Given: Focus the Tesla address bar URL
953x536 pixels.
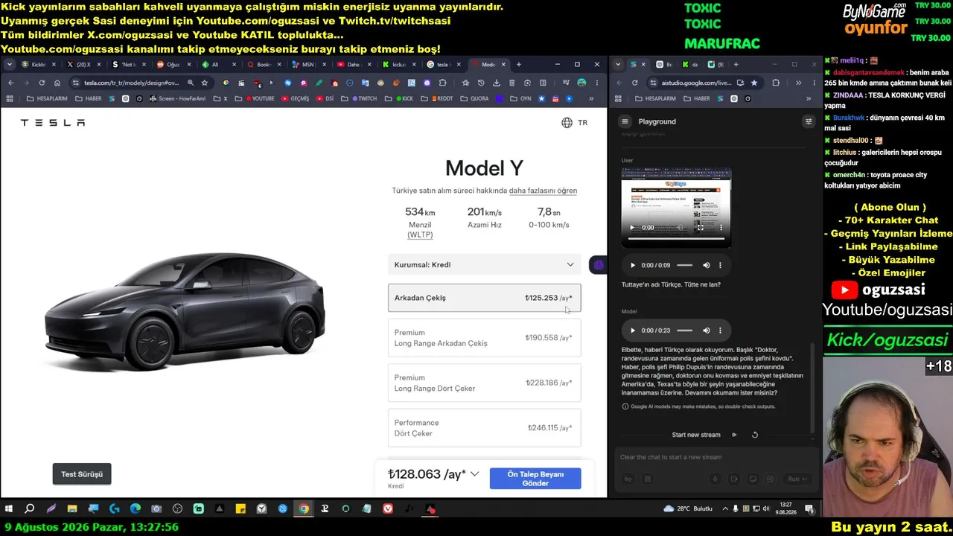Looking at the screenshot, I should [131, 83].
